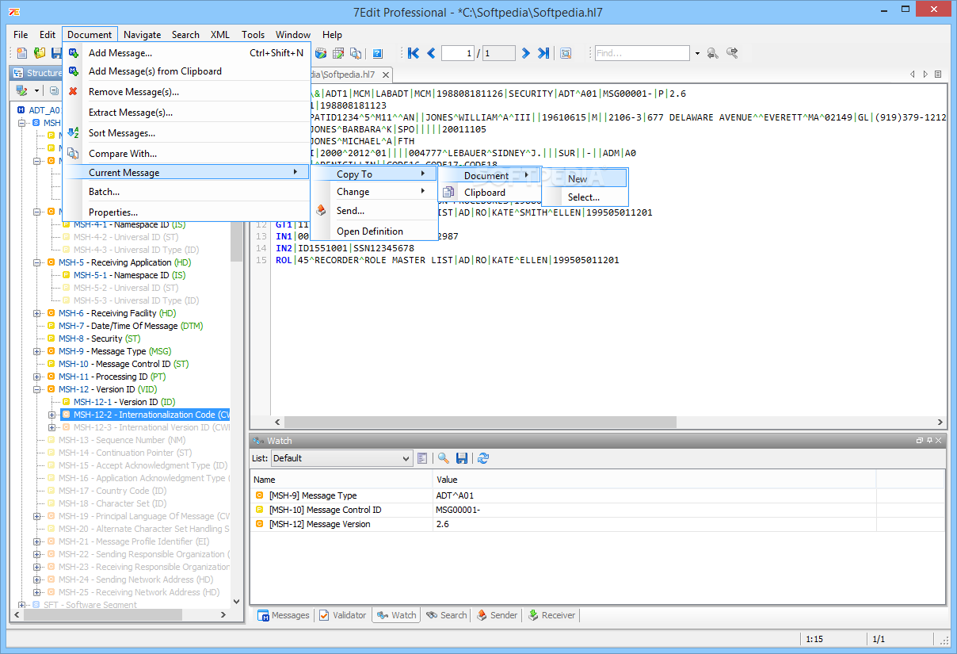Choose Select... in the Document submenu
957x654 pixels.
(585, 197)
